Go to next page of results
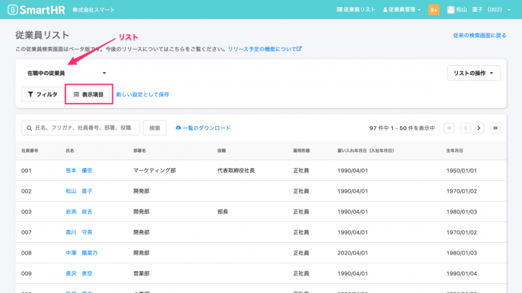 tap(479, 128)
